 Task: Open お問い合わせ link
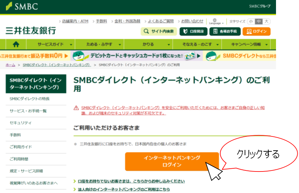pos(192,21)
